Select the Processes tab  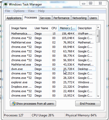click(31, 17)
